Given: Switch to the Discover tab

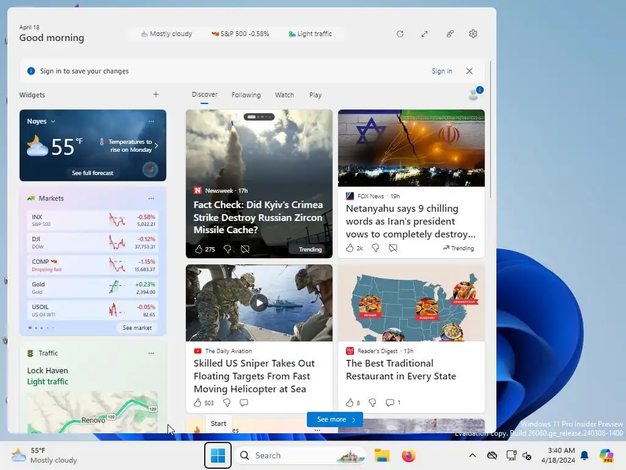Looking at the screenshot, I should click(204, 94).
